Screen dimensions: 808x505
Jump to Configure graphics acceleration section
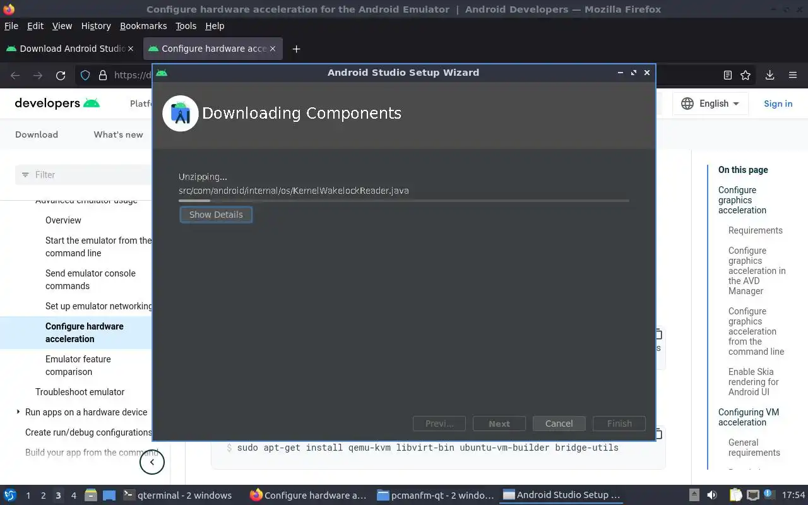(742, 200)
